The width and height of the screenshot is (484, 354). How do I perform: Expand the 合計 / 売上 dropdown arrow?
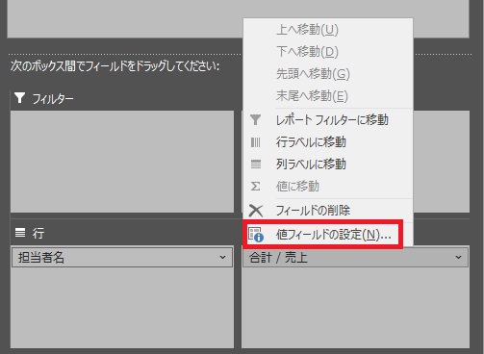click(458, 257)
